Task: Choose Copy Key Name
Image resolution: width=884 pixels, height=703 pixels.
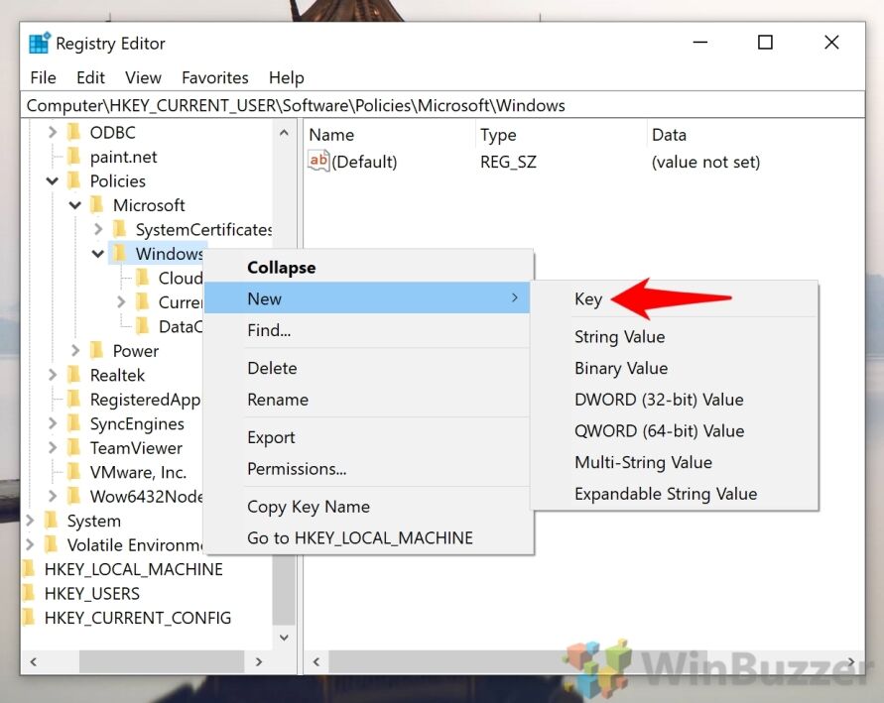Action: coord(369,506)
